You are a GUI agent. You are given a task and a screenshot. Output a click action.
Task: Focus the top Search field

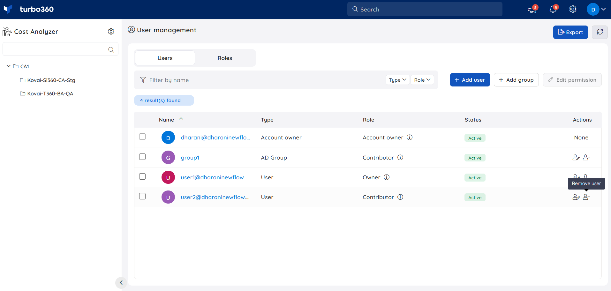point(425,9)
